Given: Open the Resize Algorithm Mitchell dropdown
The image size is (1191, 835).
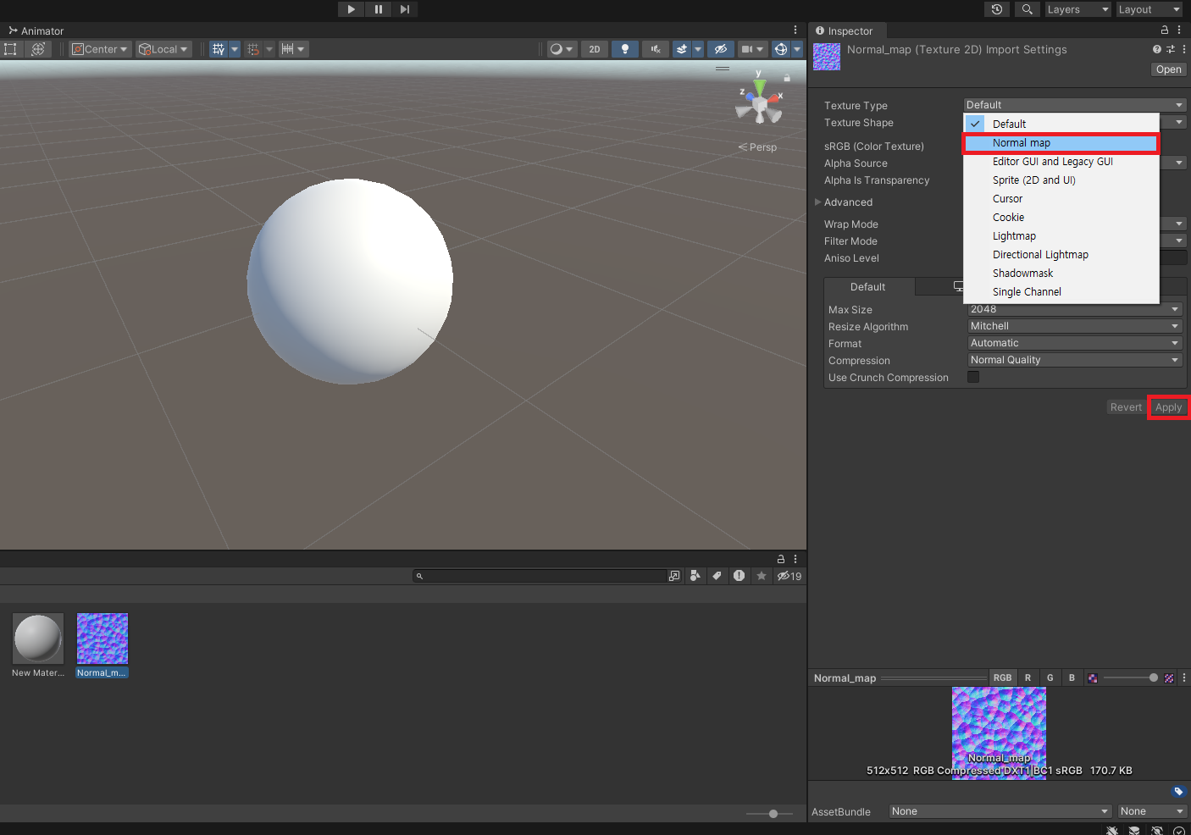Looking at the screenshot, I should click(x=1074, y=326).
